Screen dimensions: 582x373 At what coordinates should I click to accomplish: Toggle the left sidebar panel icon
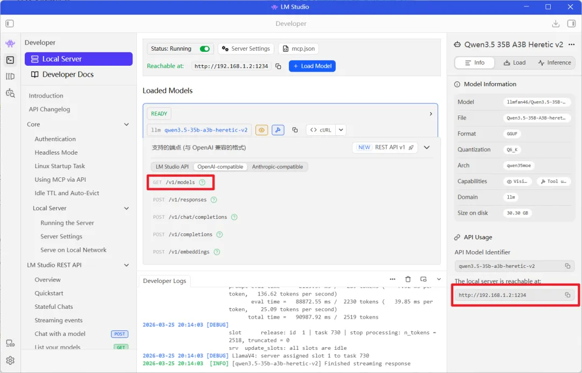point(10,24)
